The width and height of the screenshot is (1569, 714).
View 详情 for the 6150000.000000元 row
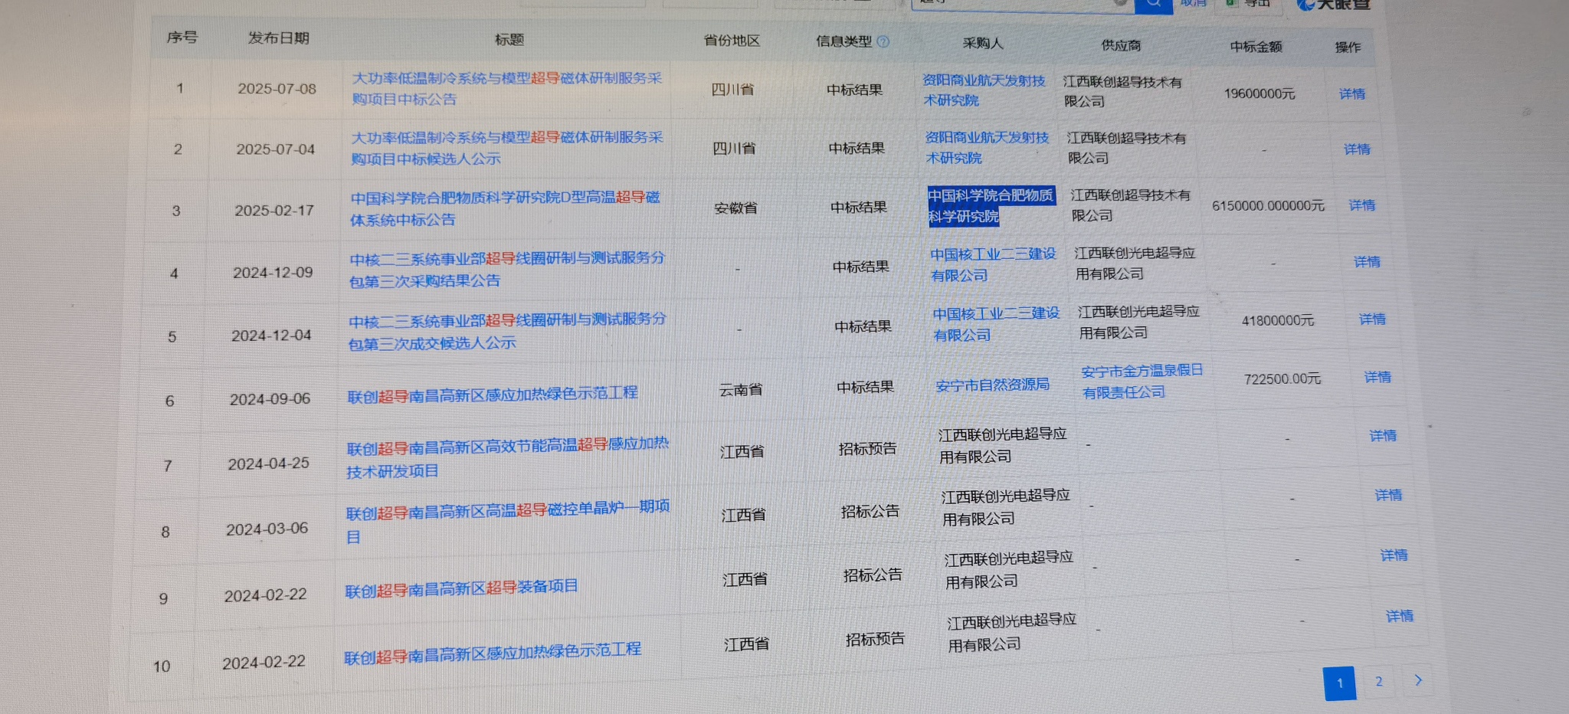pos(1362,205)
